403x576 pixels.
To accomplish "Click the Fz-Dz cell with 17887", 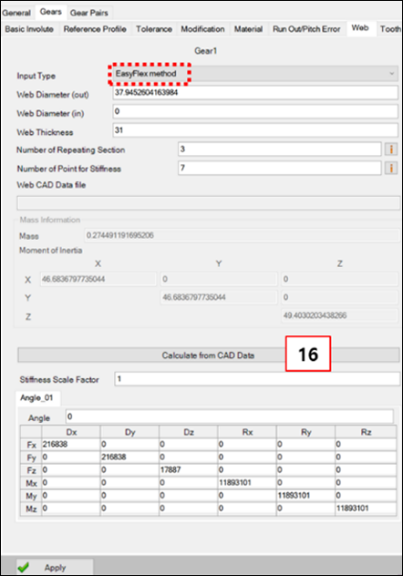I will pyautogui.click(x=189, y=470).
